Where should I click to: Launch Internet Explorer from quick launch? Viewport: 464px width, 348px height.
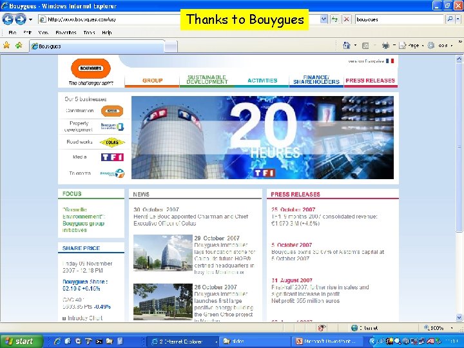pos(57,341)
